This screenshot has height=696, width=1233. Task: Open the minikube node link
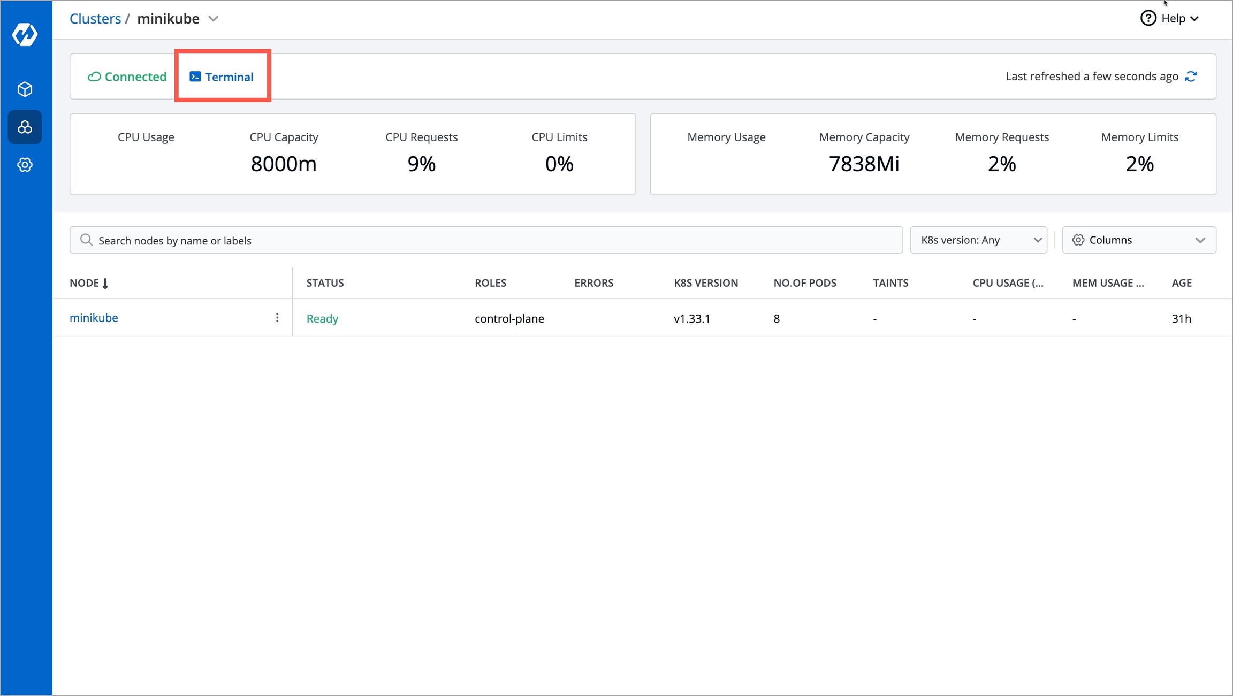[94, 318]
